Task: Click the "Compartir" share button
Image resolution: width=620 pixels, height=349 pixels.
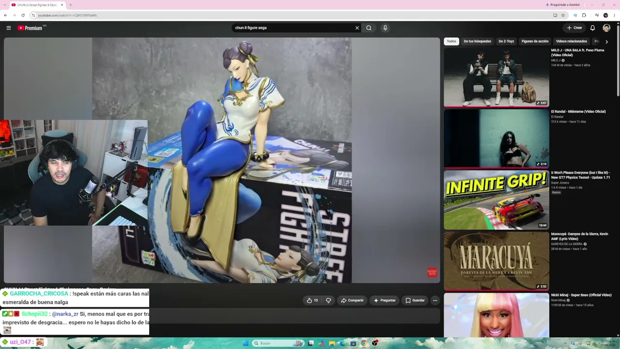Action: pos(352,301)
